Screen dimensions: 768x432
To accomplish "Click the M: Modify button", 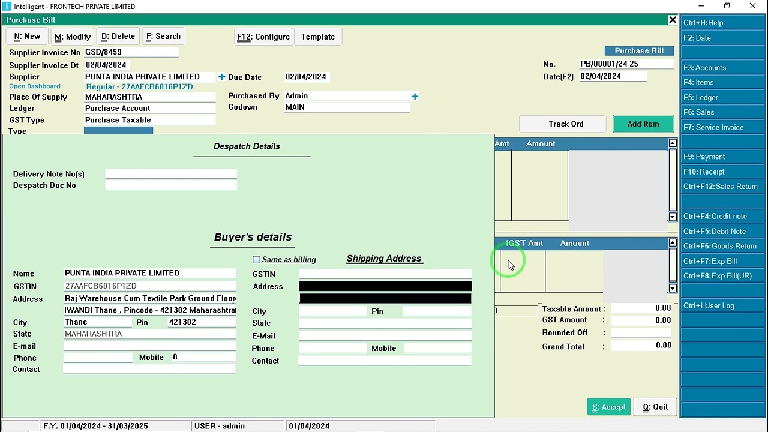I will (73, 37).
